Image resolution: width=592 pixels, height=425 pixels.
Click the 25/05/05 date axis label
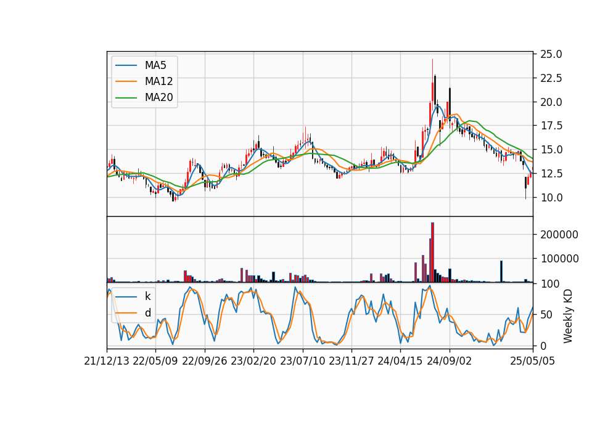(x=532, y=361)
